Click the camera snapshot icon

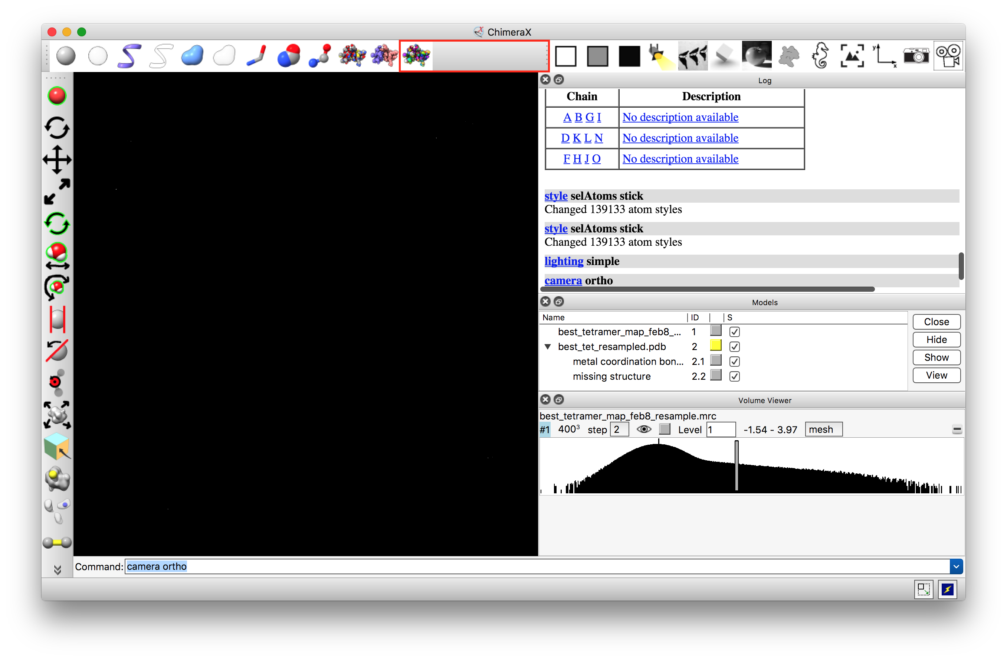pyautogui.click(x=916, y=56)
